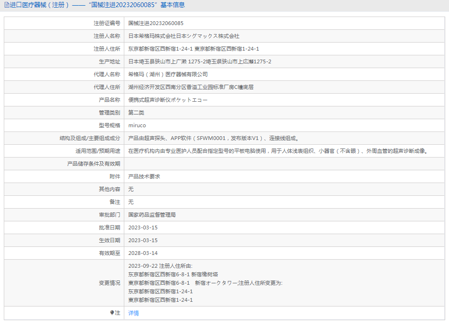Select the 生效日期 row label

click(x=109, y=240)
